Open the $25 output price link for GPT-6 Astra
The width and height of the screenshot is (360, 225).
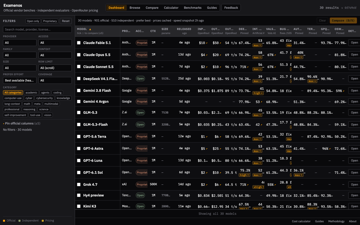[x=217, y=148]
